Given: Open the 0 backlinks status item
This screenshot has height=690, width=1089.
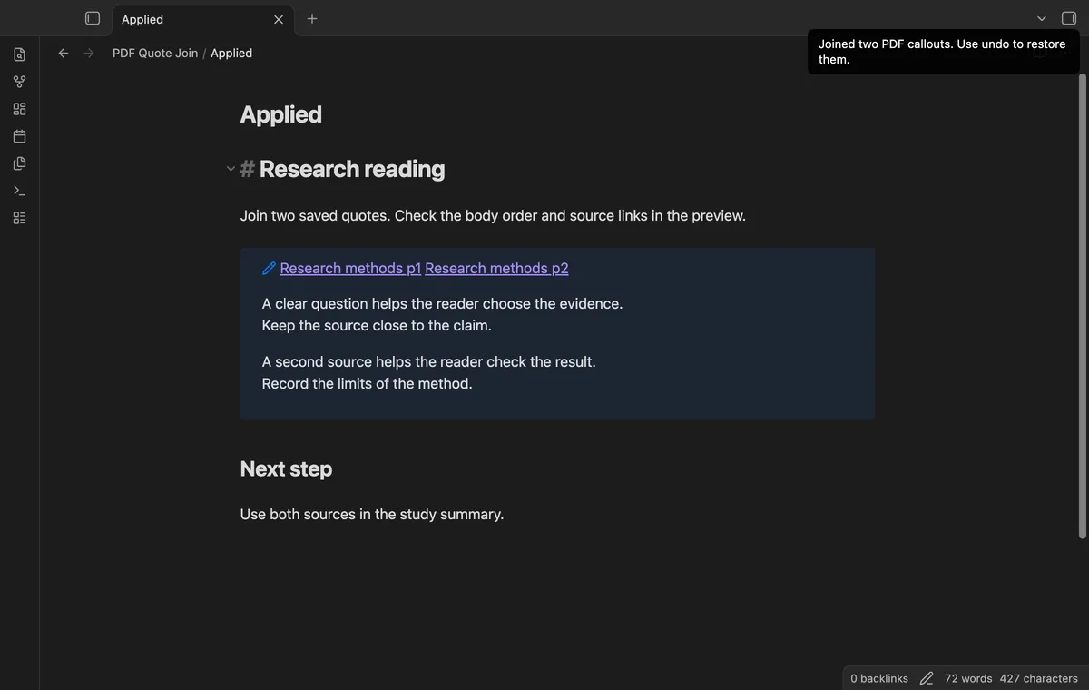Looking at the screenshot, I should [879, 678].
